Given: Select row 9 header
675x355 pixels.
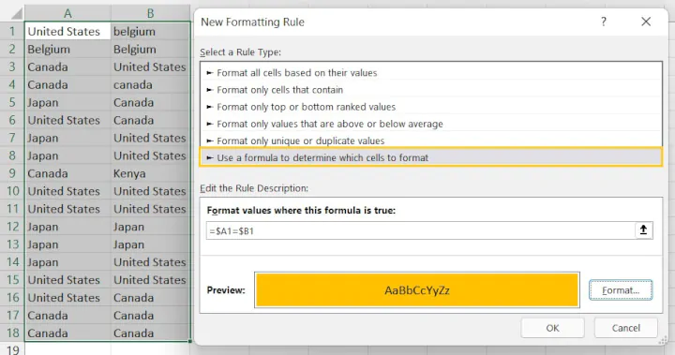Looking at the screenshot, I should 12,173.
